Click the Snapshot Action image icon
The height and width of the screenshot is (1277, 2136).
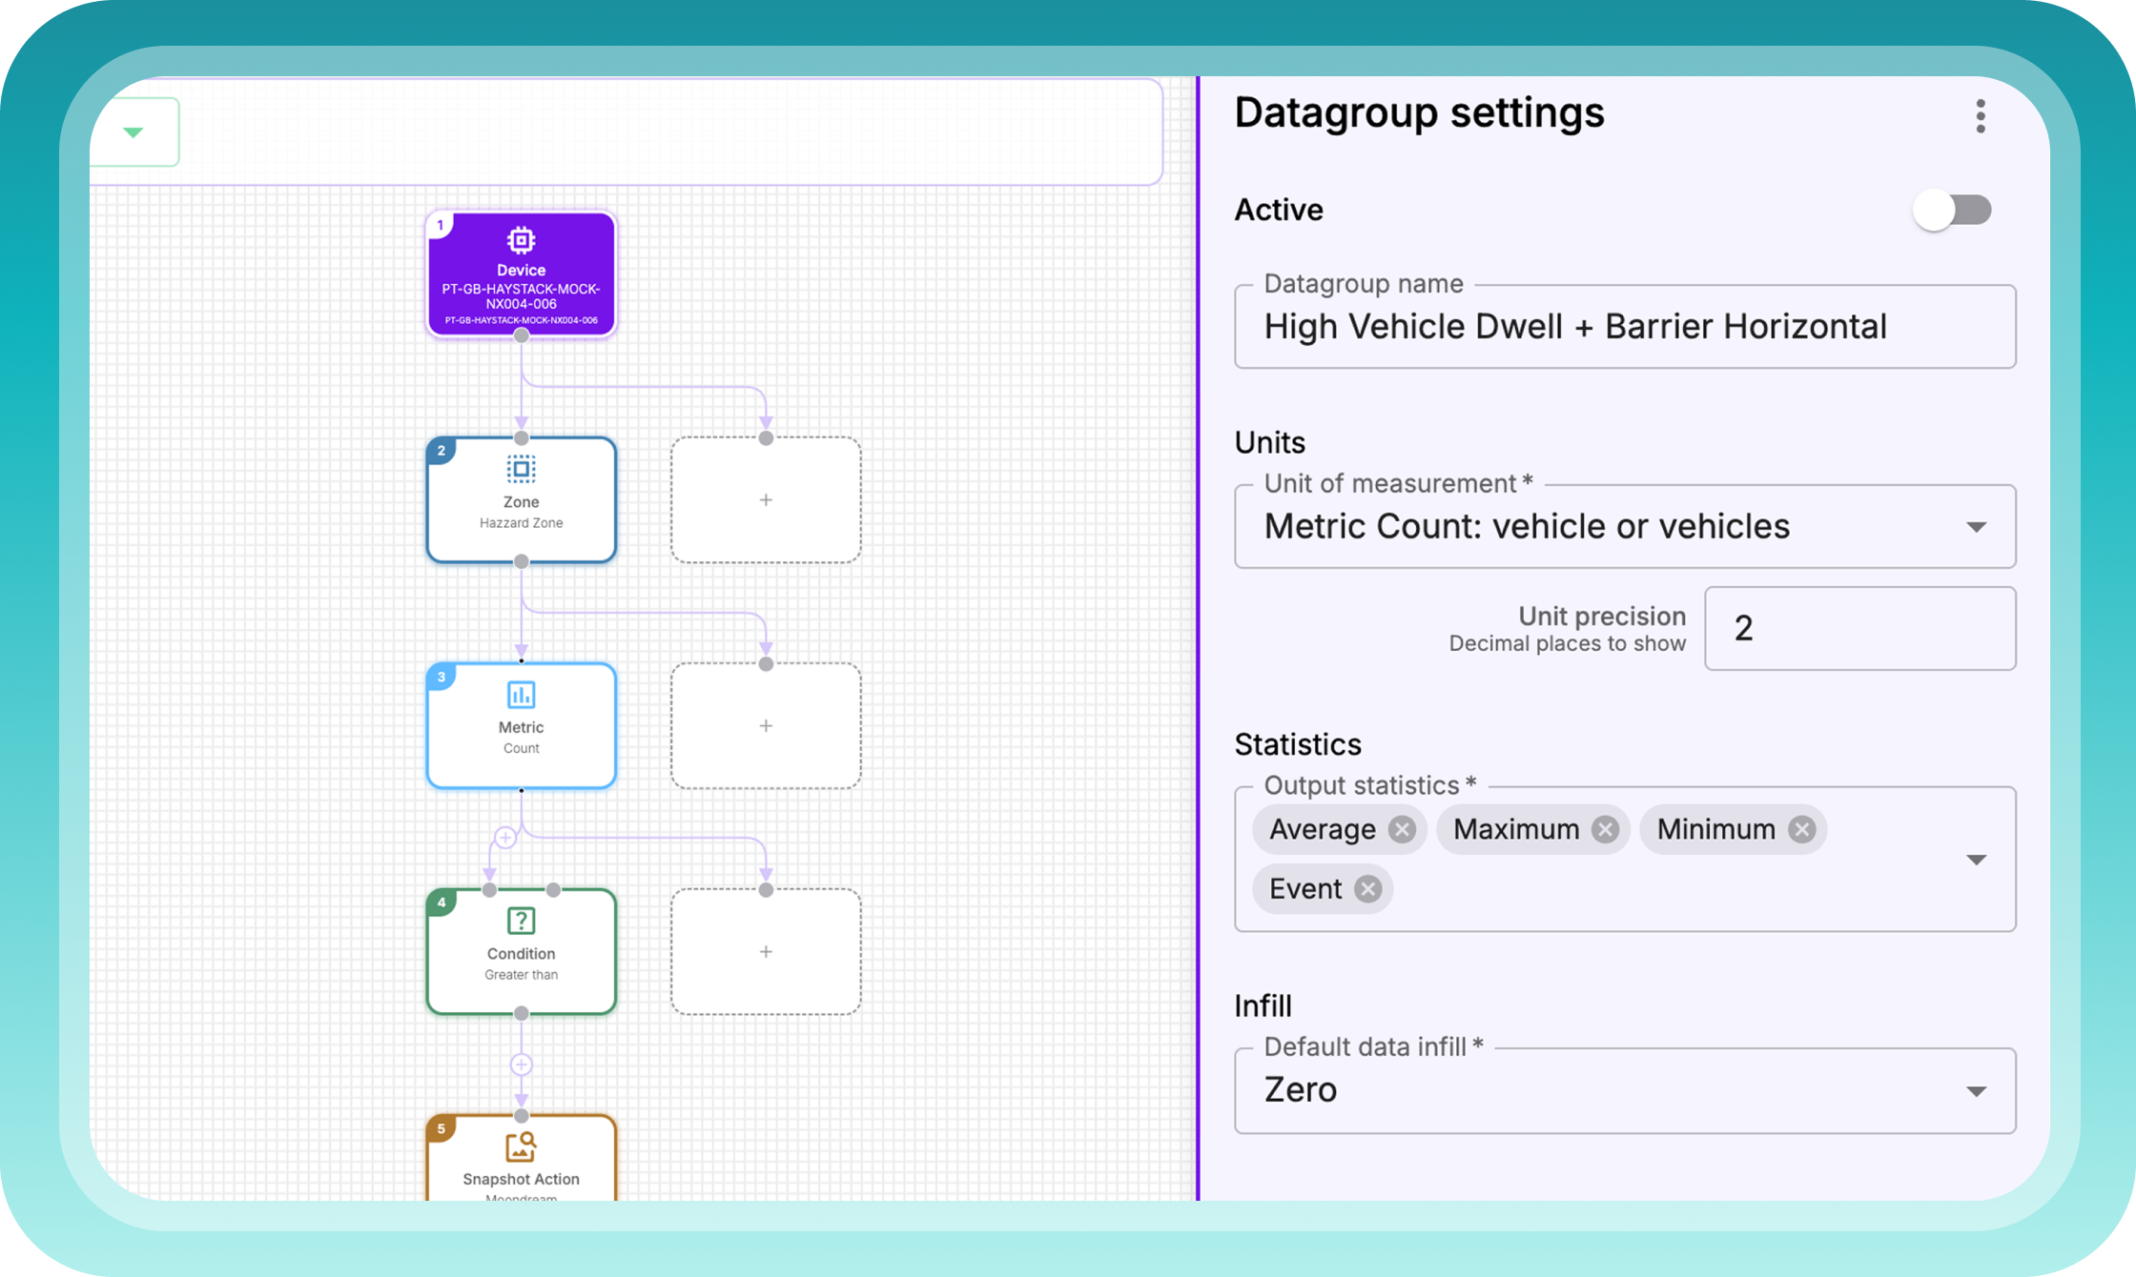tap(521, 1146)
